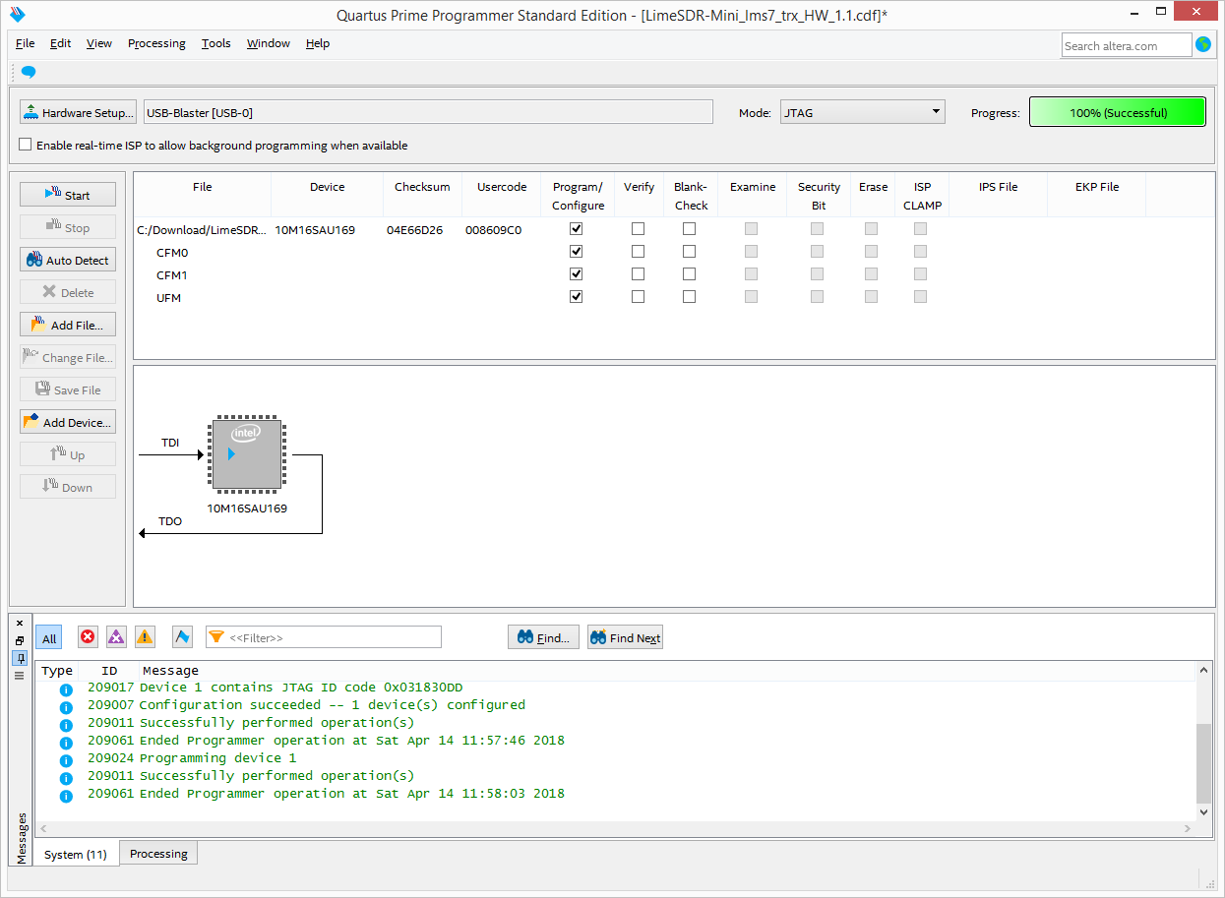Click info icon of message 209007
This screenshot has height=898, width=1225.
(x=66, y=707)
